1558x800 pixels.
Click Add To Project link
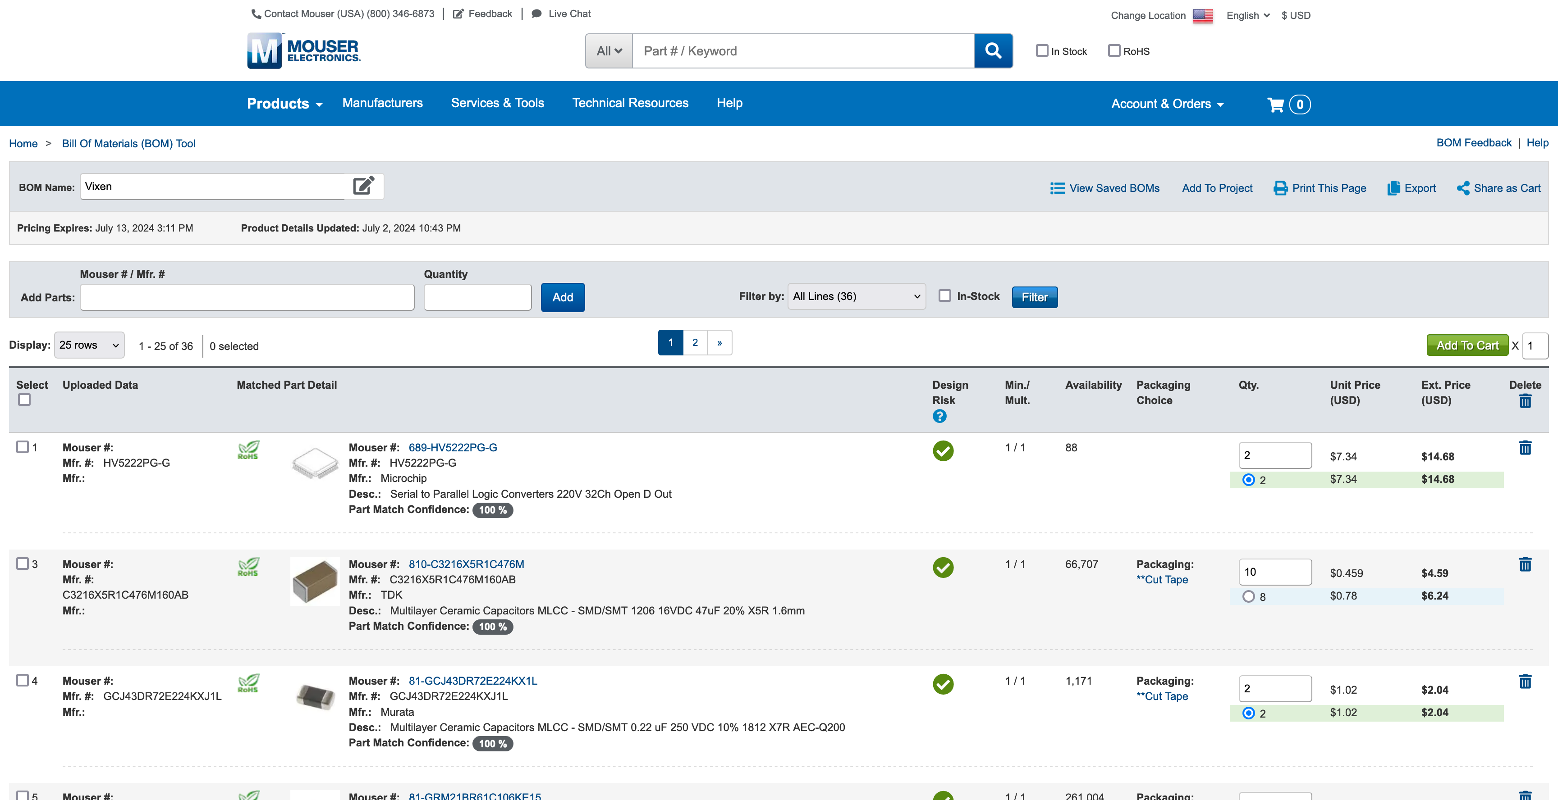tap(1217, 188)
